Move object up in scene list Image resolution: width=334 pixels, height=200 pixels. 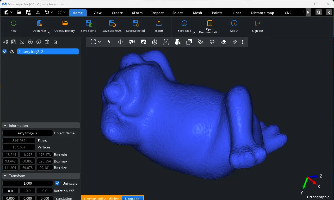point(30,42)
